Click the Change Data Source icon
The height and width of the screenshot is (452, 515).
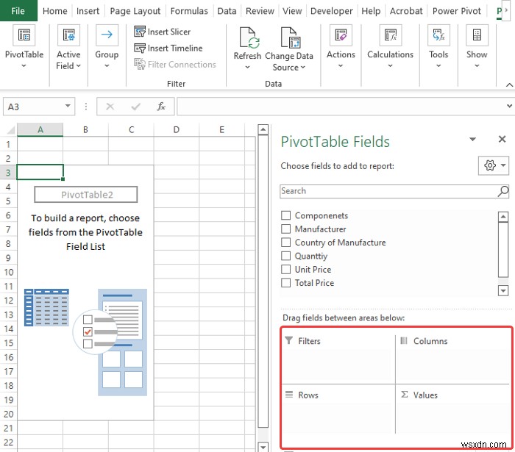[291, 37]
